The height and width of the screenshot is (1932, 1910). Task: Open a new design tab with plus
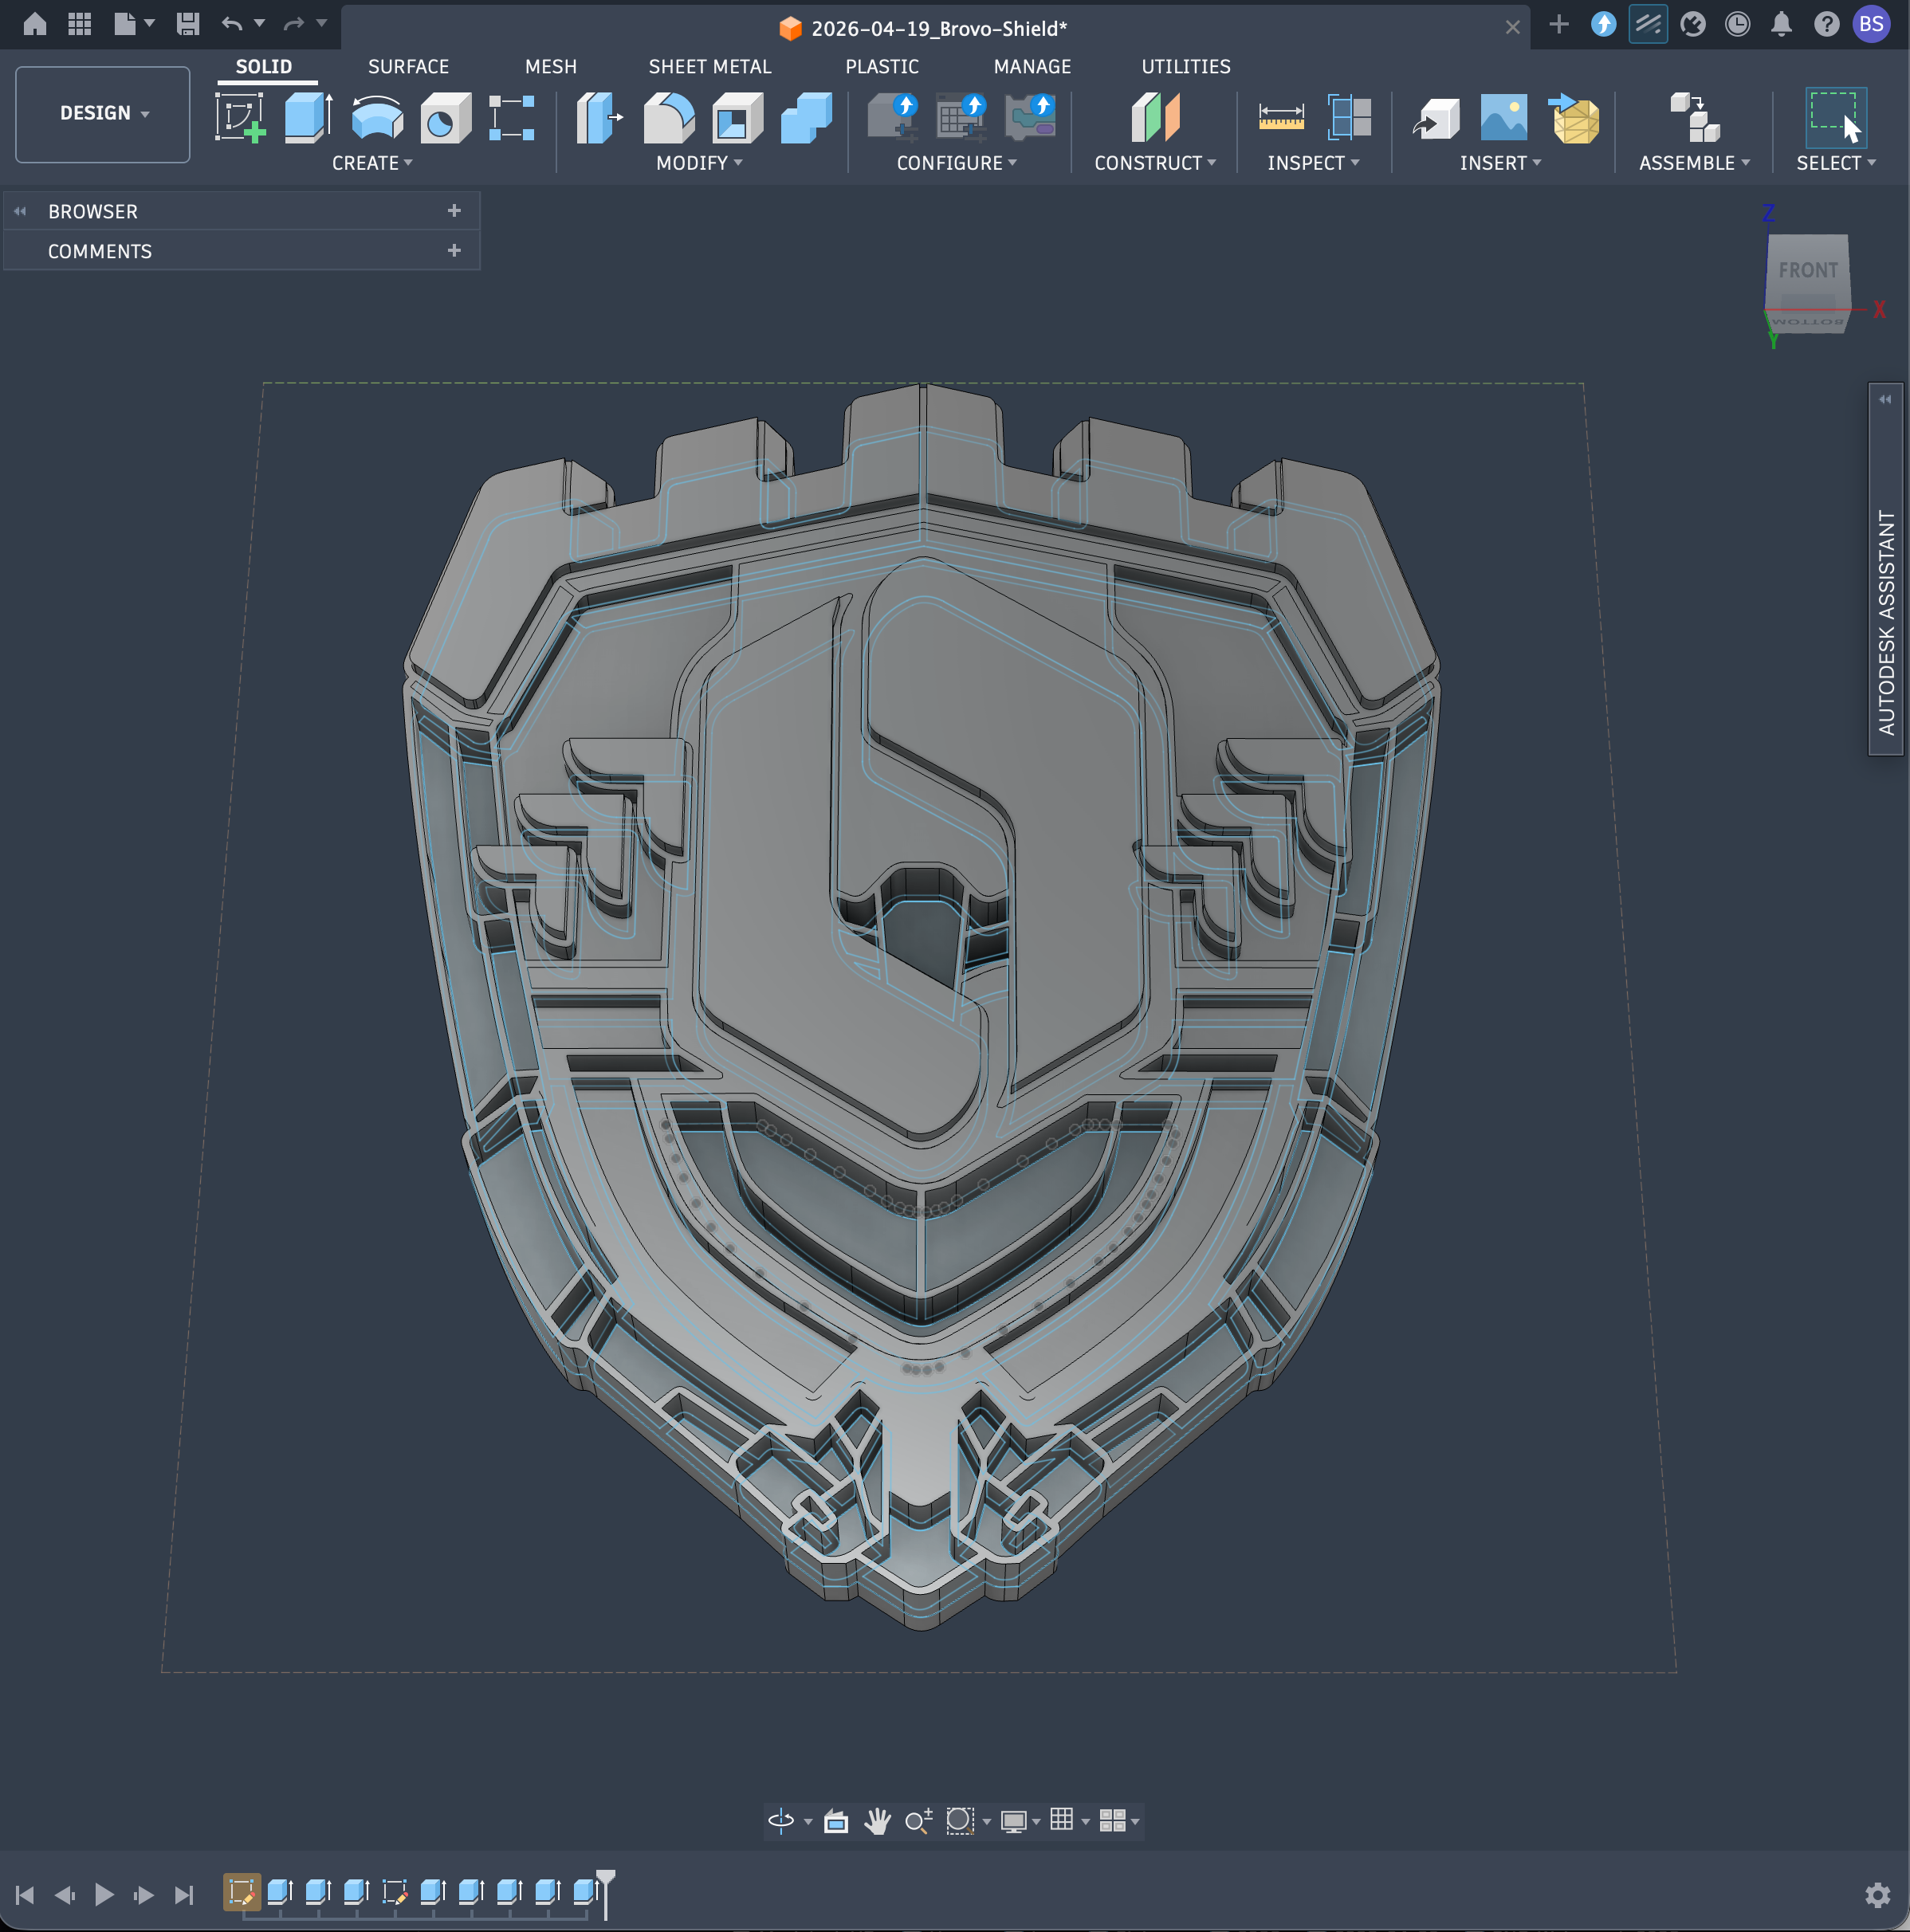[x=1558, y=24]
